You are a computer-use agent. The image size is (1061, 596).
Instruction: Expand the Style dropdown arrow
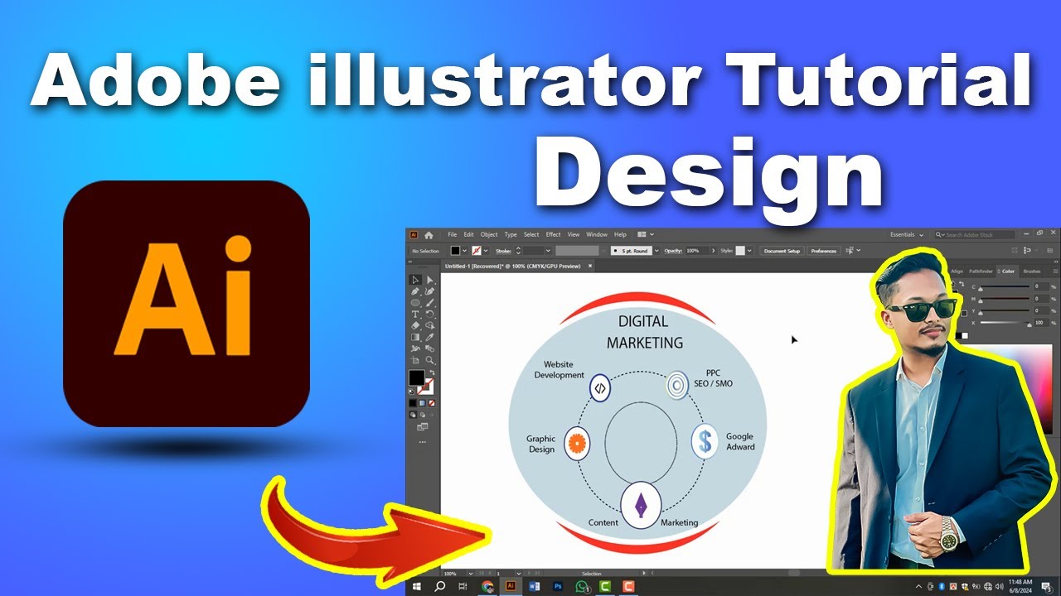[x=751, y=250]
